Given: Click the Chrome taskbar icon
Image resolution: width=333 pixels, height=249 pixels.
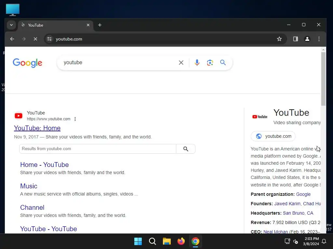Looking at the screenshot, I should pyautogui.click(x=195, y=241).
